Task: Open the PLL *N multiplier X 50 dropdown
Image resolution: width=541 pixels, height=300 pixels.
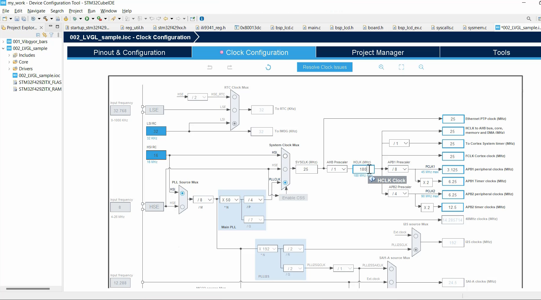Action: pyautogui.click(x=230, y=200)
